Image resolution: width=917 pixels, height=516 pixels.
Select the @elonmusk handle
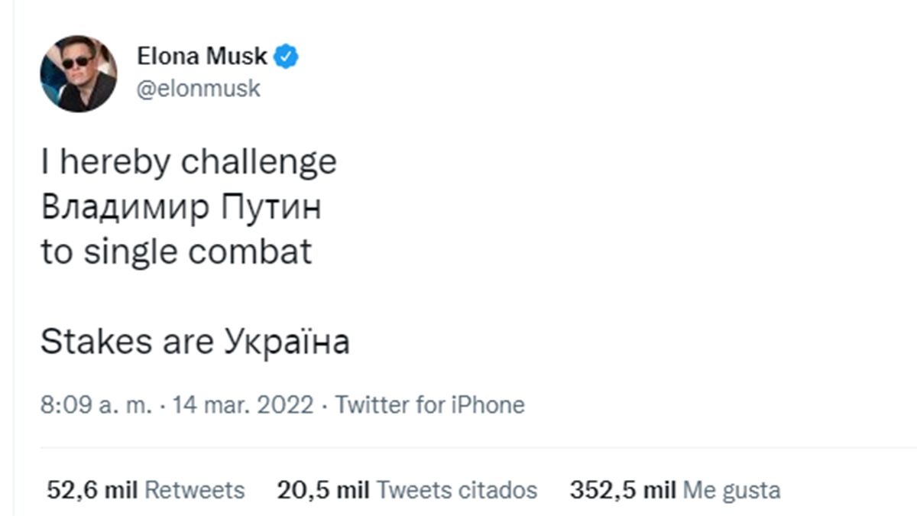pos(199,88)
